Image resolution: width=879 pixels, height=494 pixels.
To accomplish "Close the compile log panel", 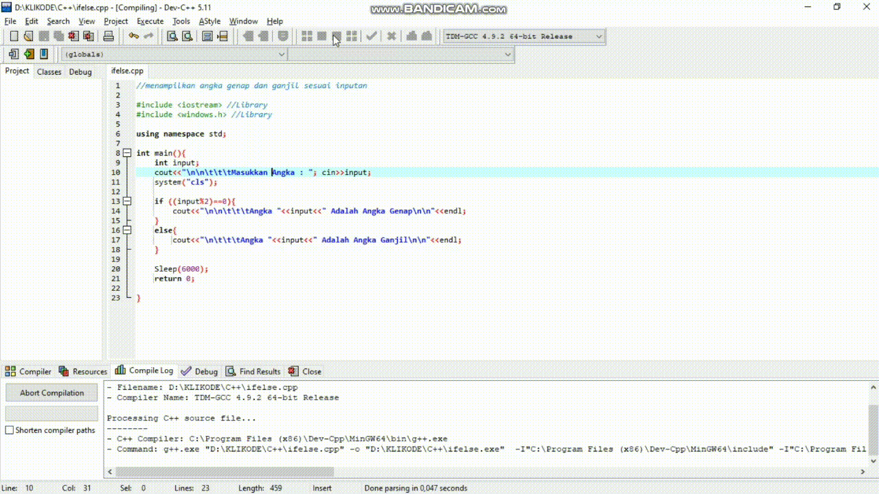I will tap(305, 371).
